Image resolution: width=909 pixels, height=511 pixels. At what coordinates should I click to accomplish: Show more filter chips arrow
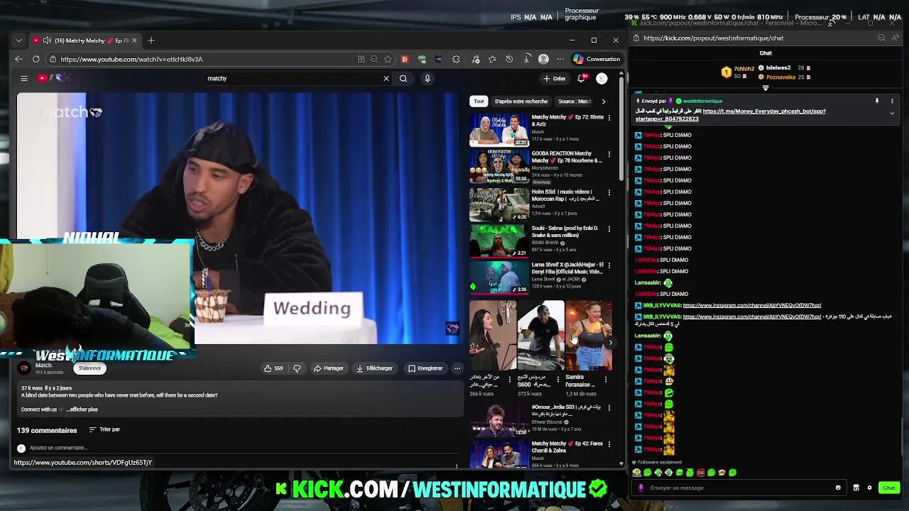(604, 101)
